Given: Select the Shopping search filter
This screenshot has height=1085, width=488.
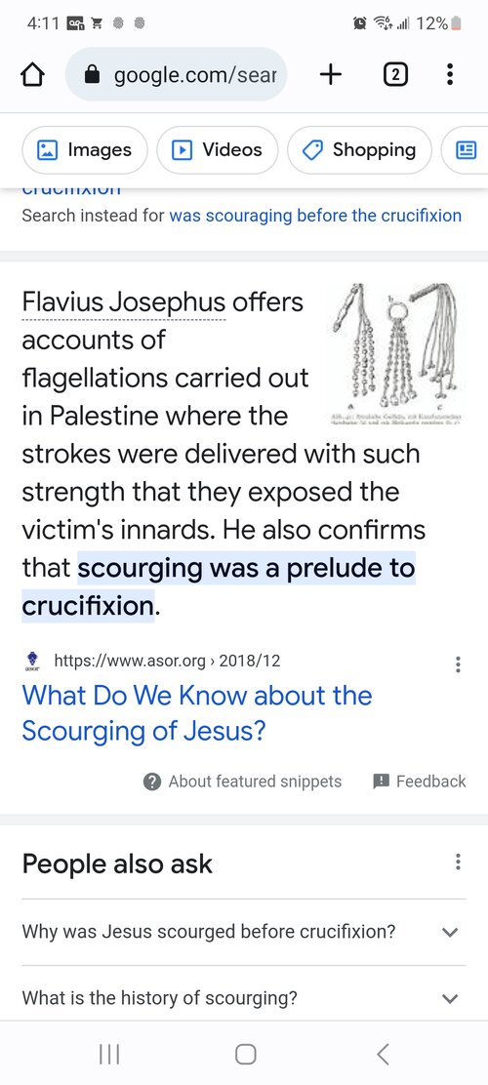Looking at the screenshot, I should tap(359, 150).
